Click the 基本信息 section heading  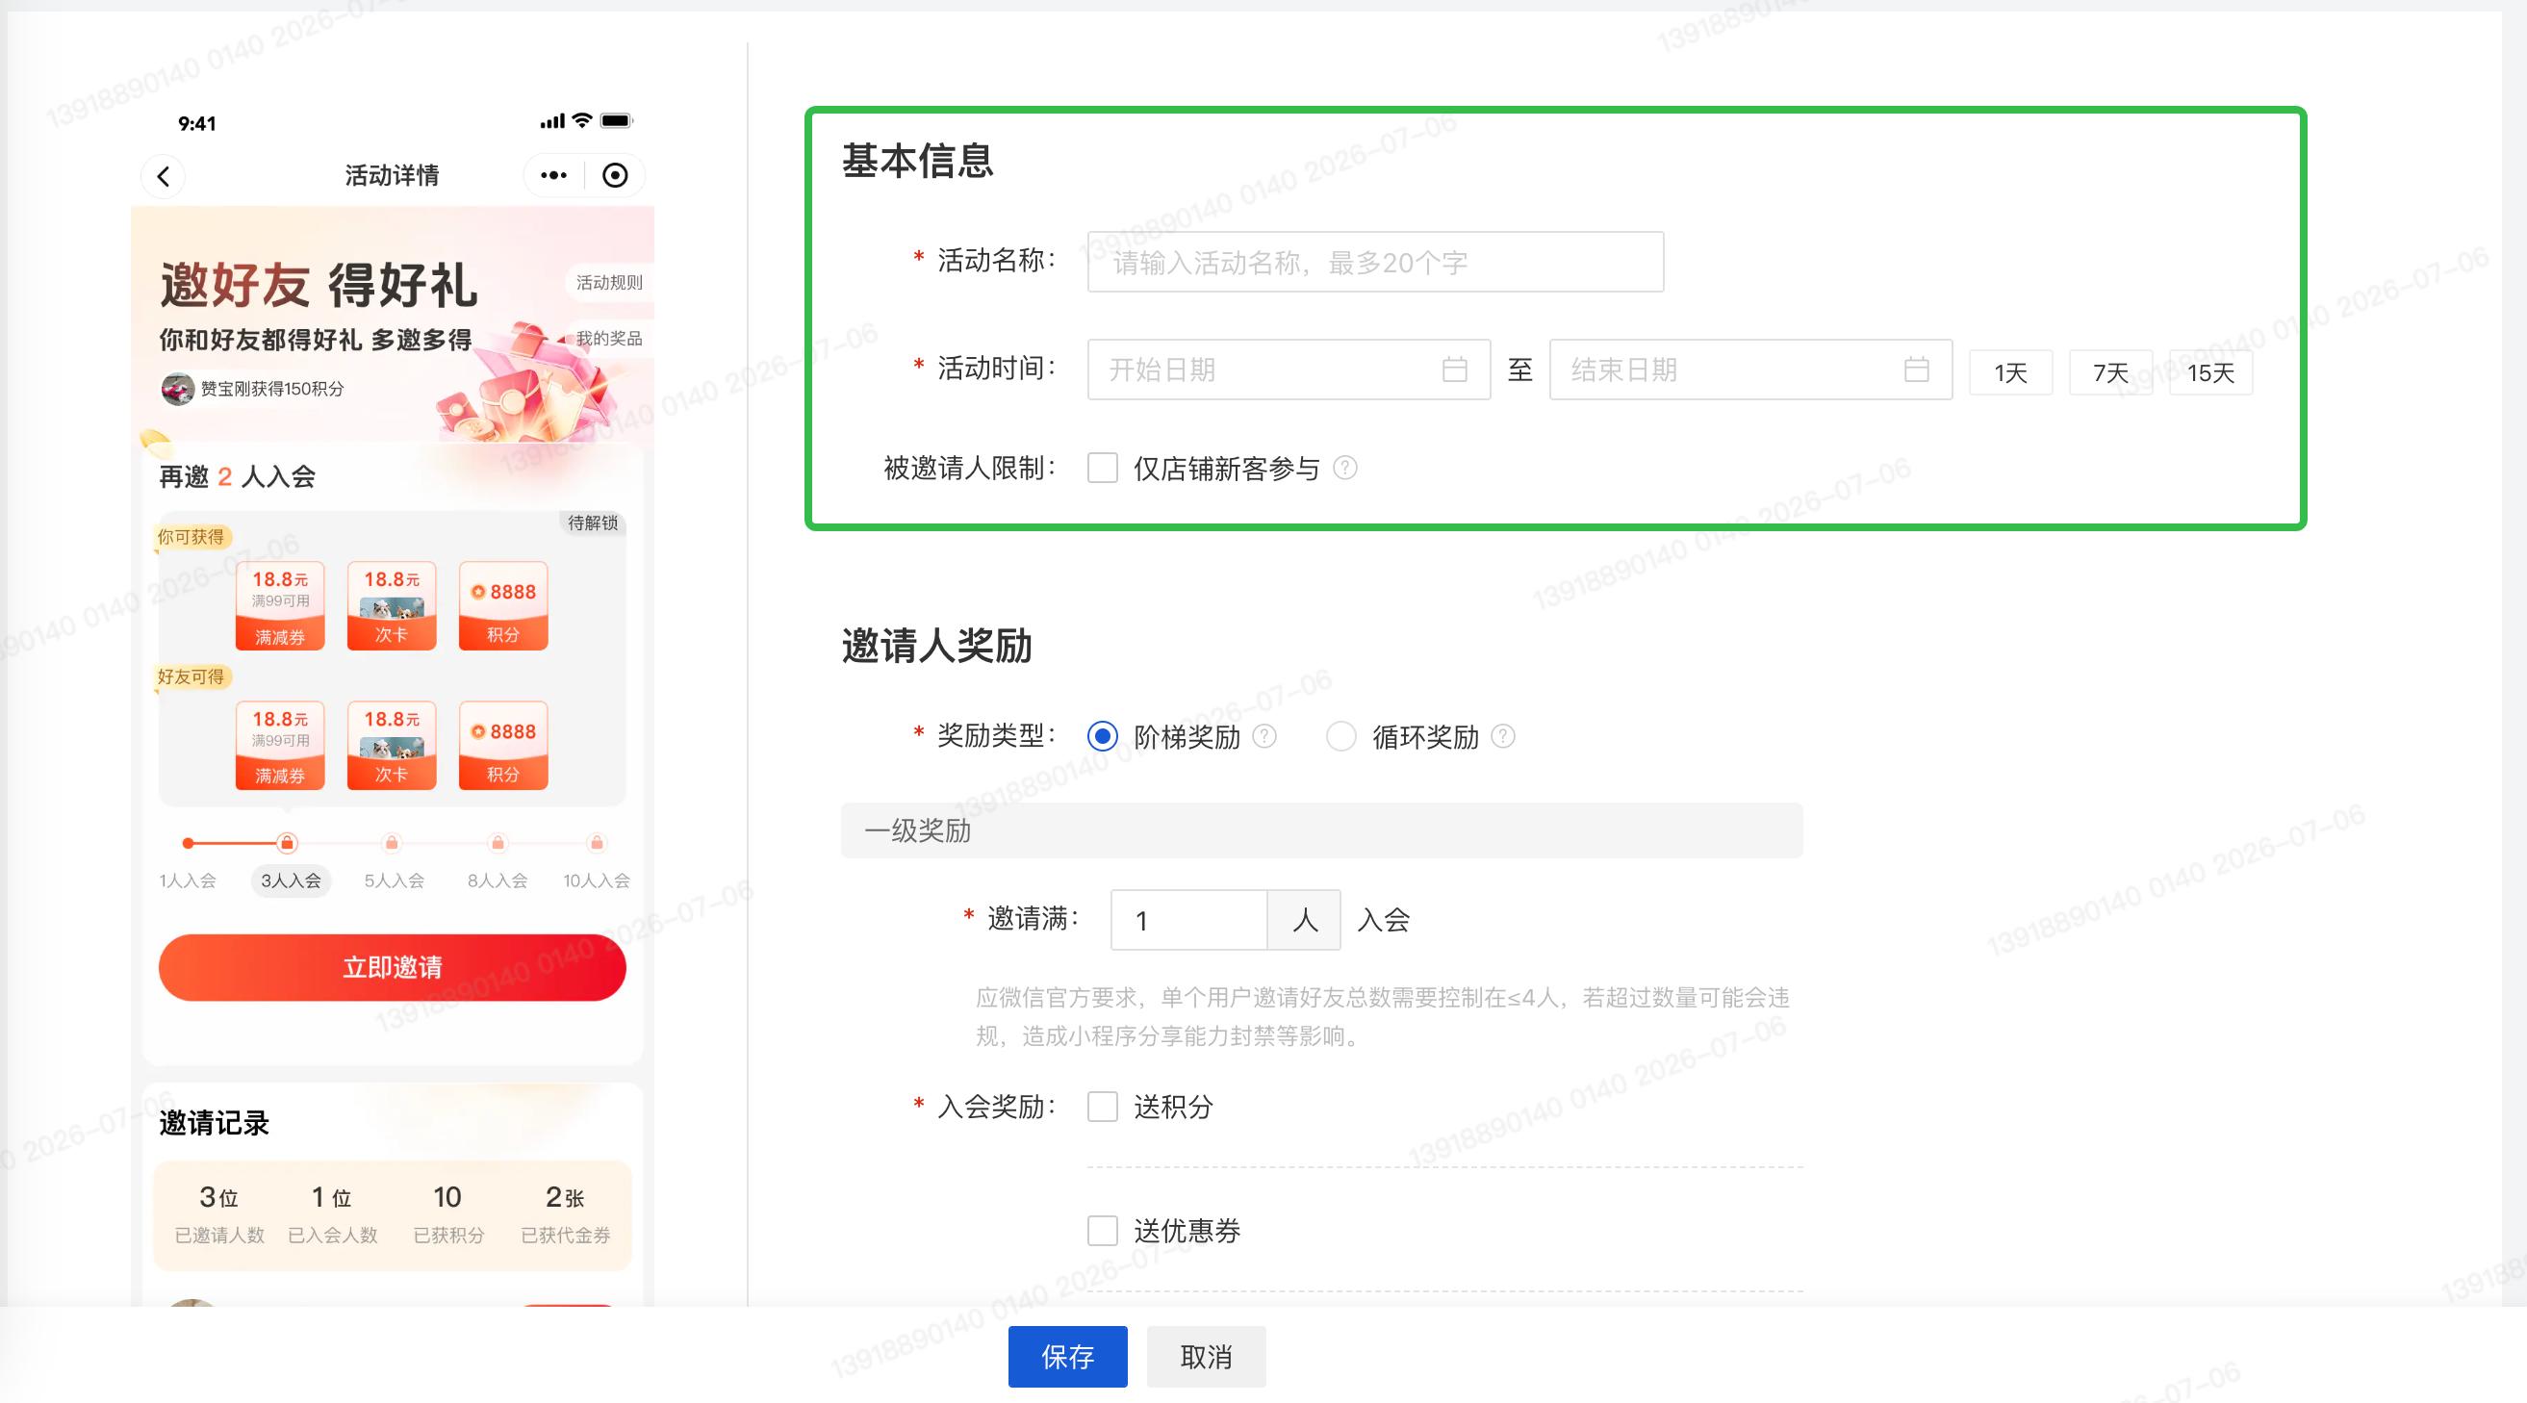click(x=917, y=161)
